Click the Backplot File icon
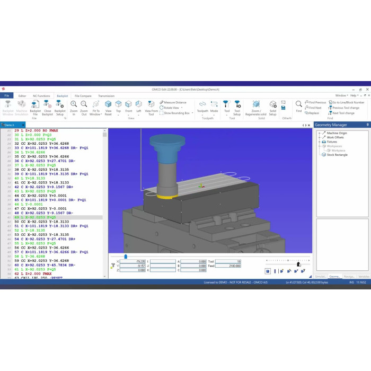 pyautogui.click(x=35, y=107)
